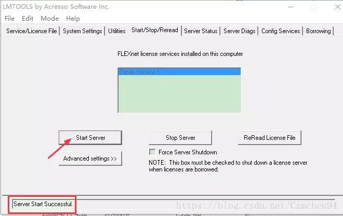Screen dimensions: 343x216
Task: Click the Stop Server button
Action: click(180, 138)
